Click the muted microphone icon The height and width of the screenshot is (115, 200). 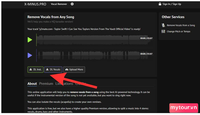pyautogui.click(x=163, y=25)
